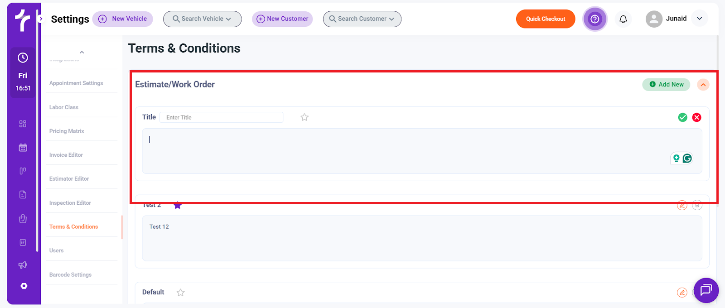Open the chat support bubble
The height and width of the screenshot is (308, 725).
[706, 290]
